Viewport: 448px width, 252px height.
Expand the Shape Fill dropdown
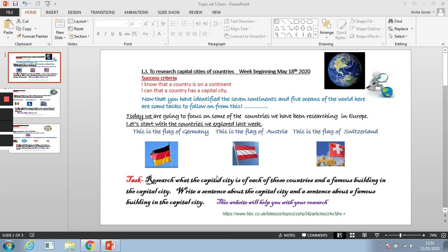point(374,21)
